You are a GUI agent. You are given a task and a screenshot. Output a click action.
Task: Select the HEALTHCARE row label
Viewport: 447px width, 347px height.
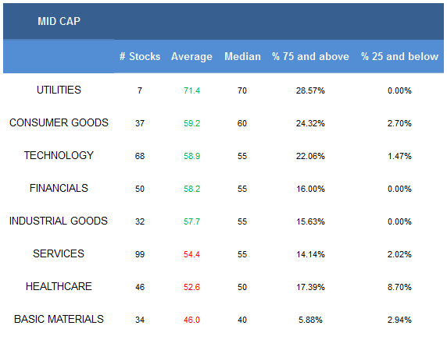coord(59,286)
